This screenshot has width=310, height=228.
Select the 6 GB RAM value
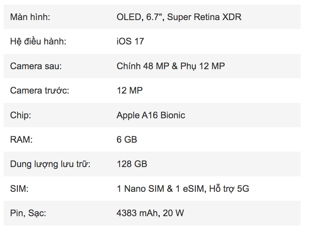pyautogui.click(x=127, y=140)
